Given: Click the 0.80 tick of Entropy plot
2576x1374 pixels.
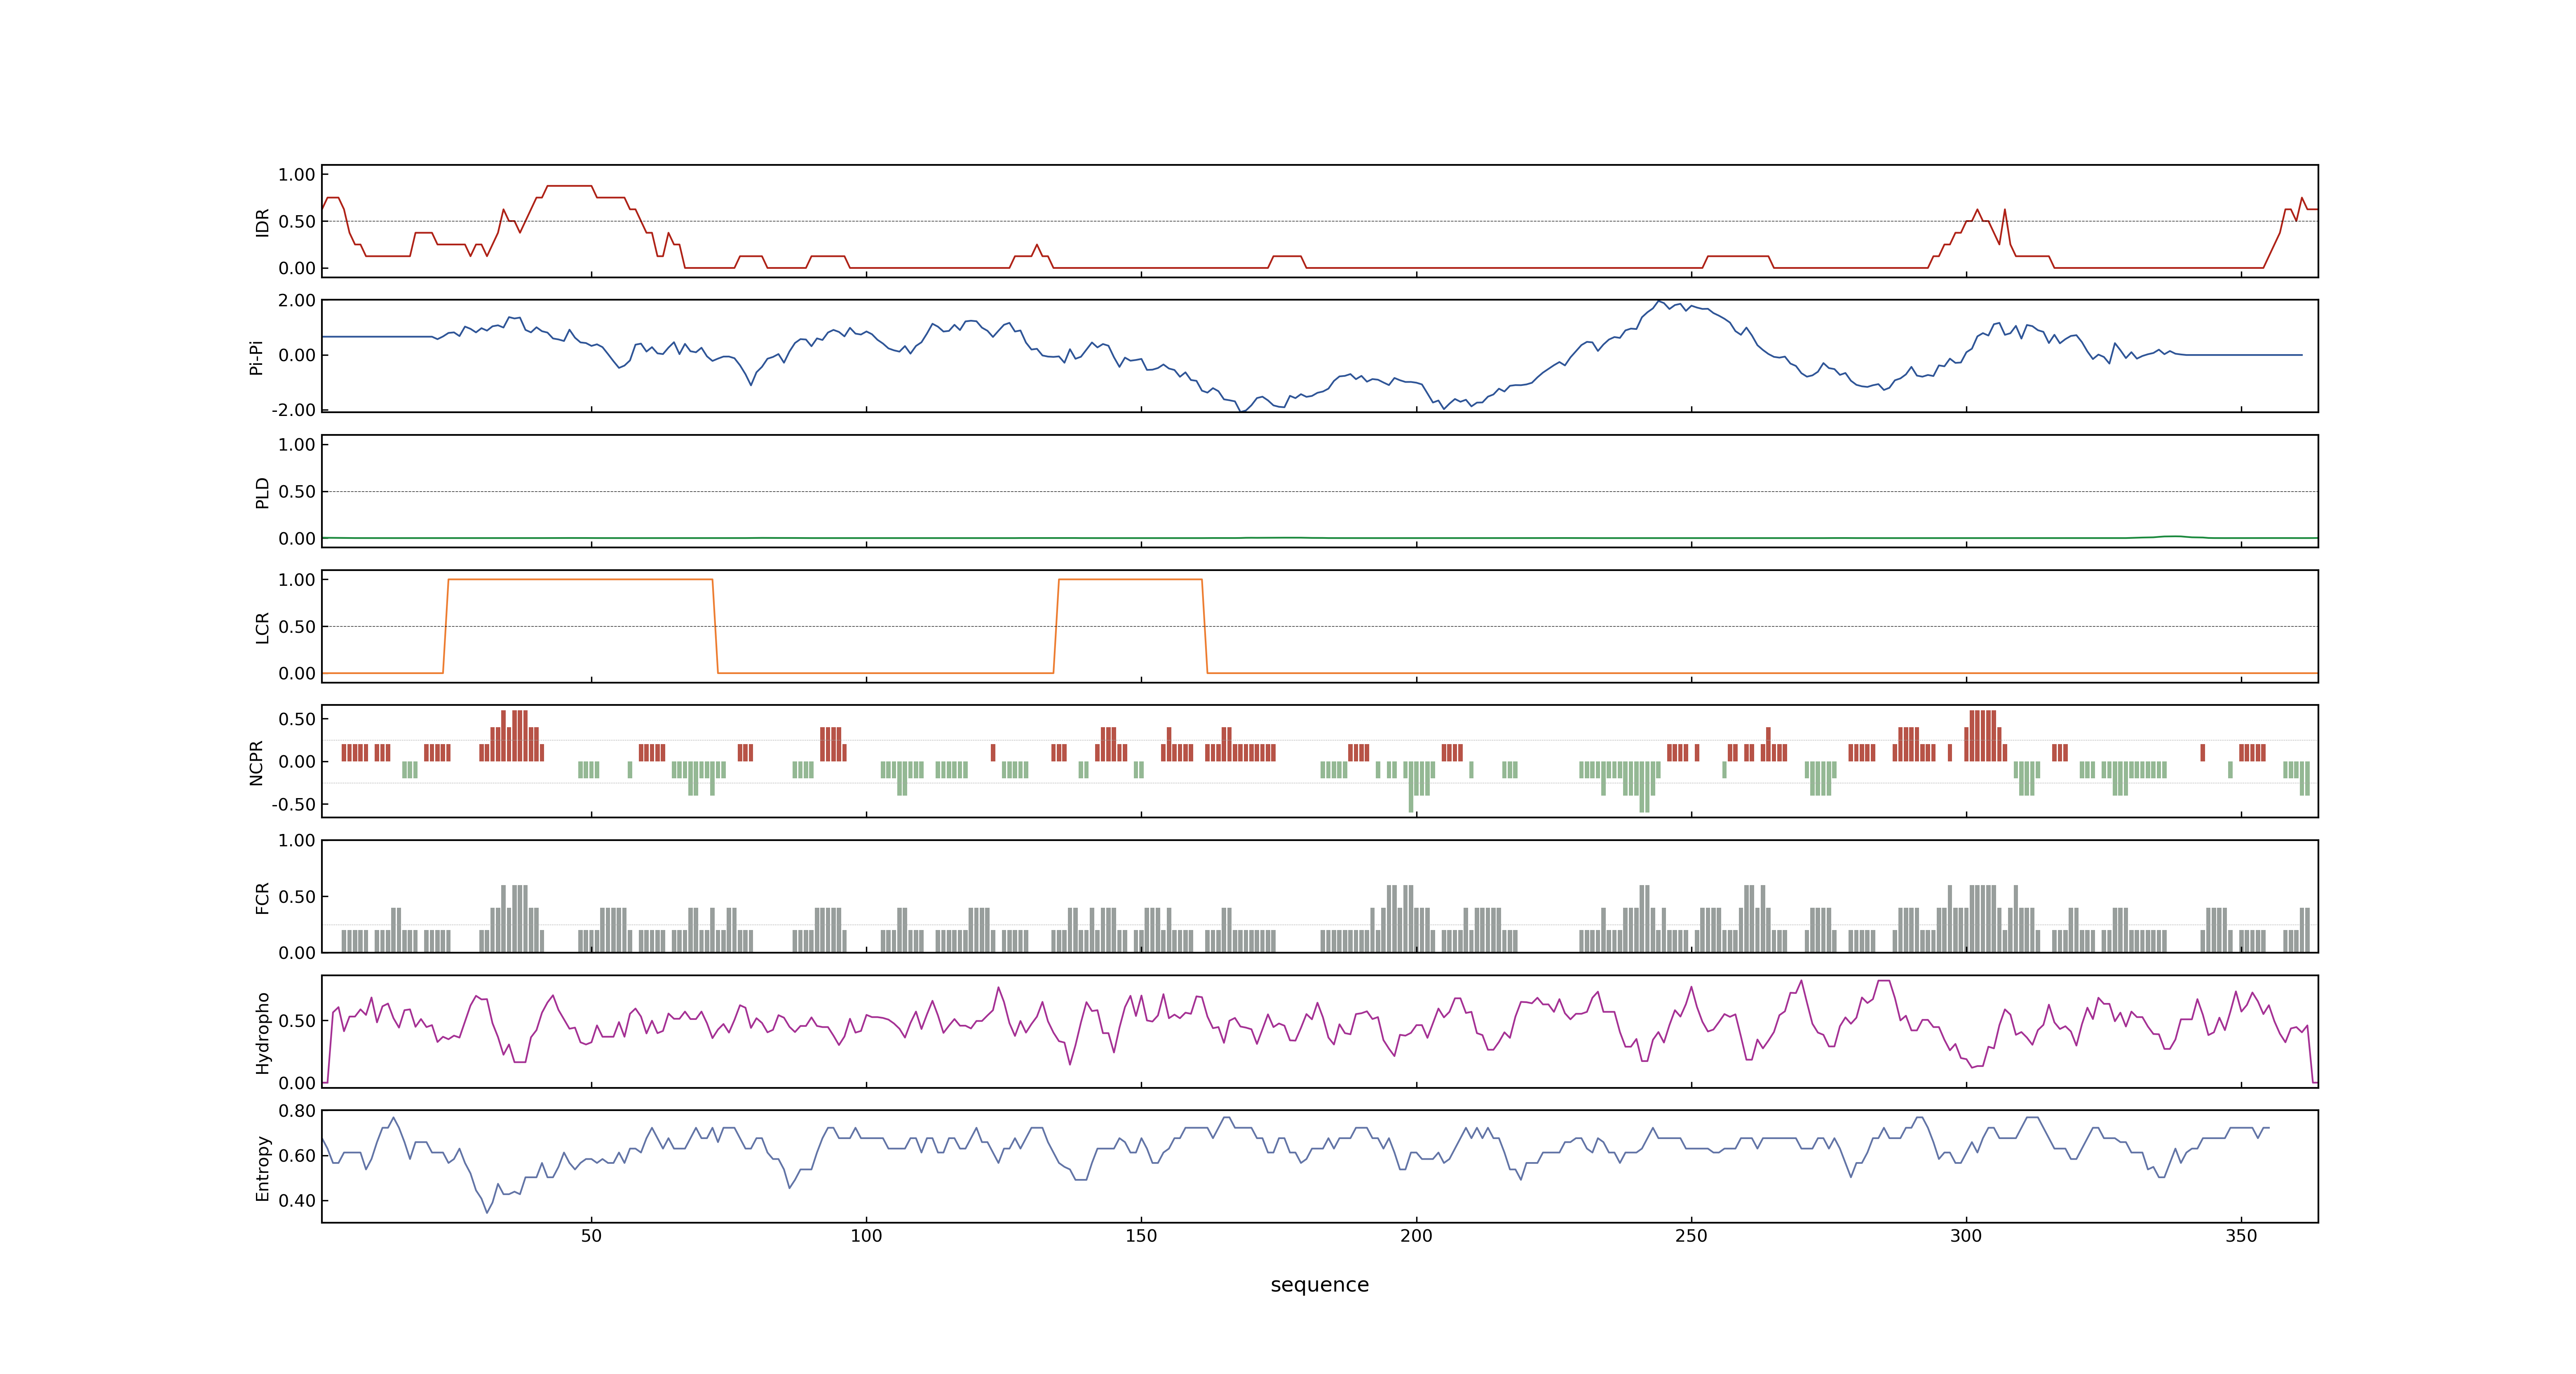Looking at the screenshot, I should click(x=297, y=1111).
